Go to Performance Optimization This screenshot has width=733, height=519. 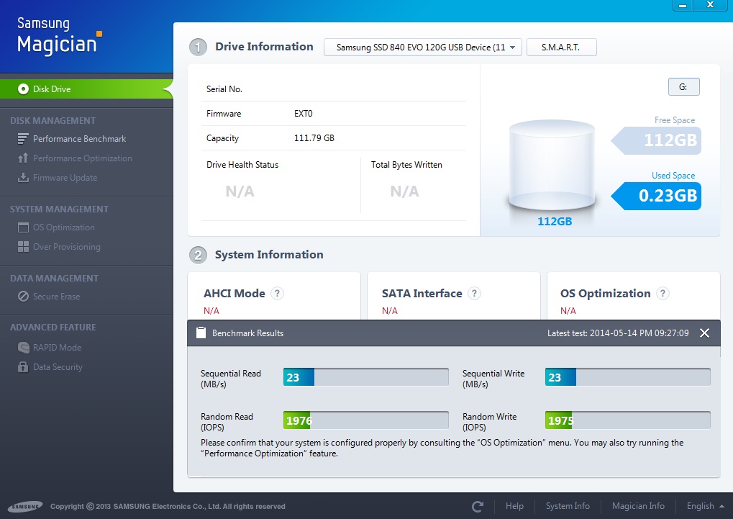tap(82, 158)
